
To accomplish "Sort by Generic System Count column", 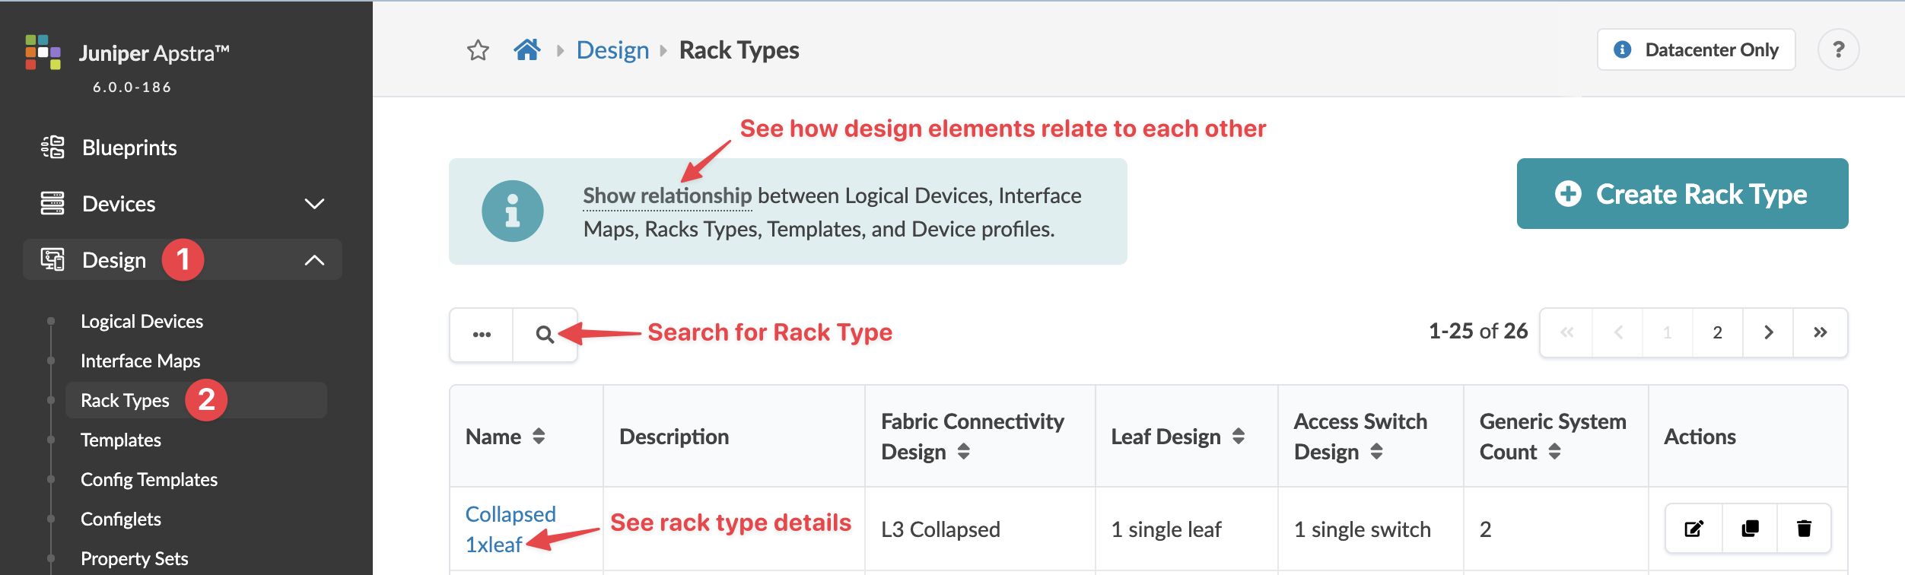I will [1554, 452].
